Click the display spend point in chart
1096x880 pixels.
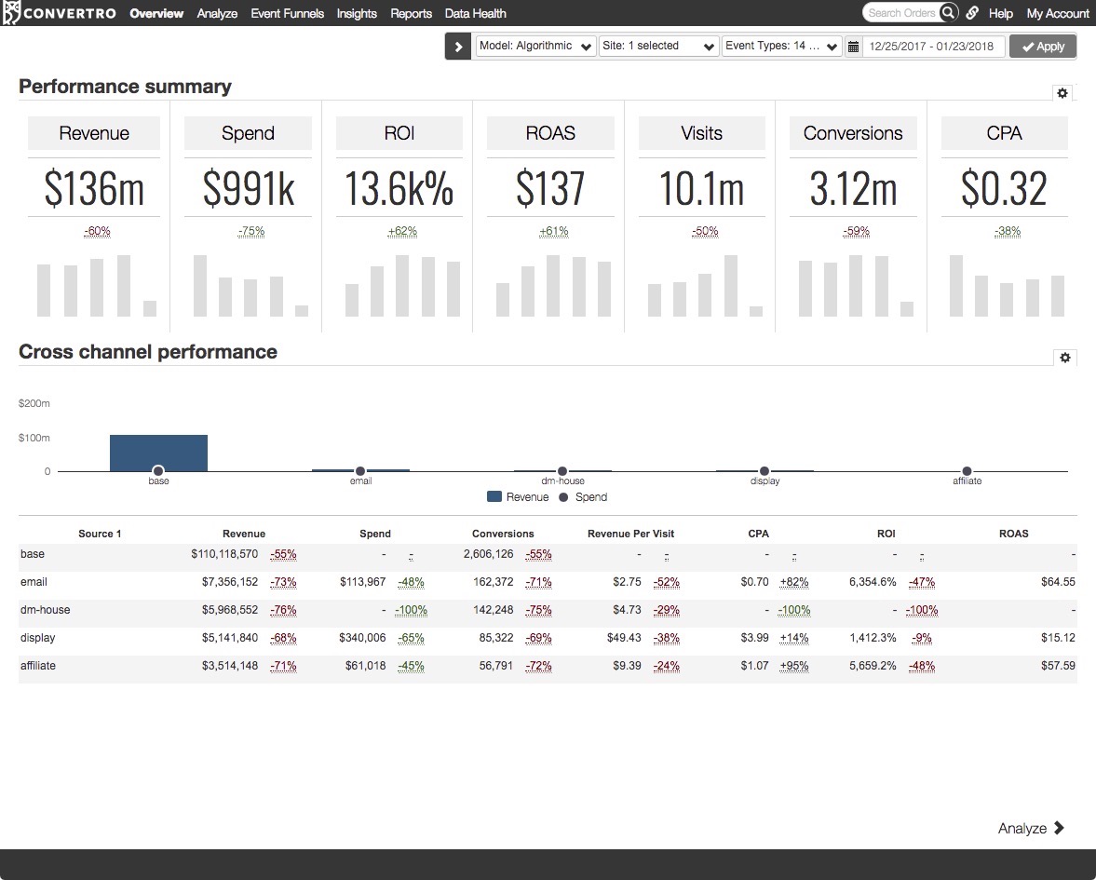[x=764, y=471]
